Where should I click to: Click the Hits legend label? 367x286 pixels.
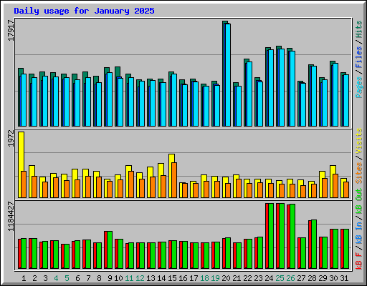(359, 29)
